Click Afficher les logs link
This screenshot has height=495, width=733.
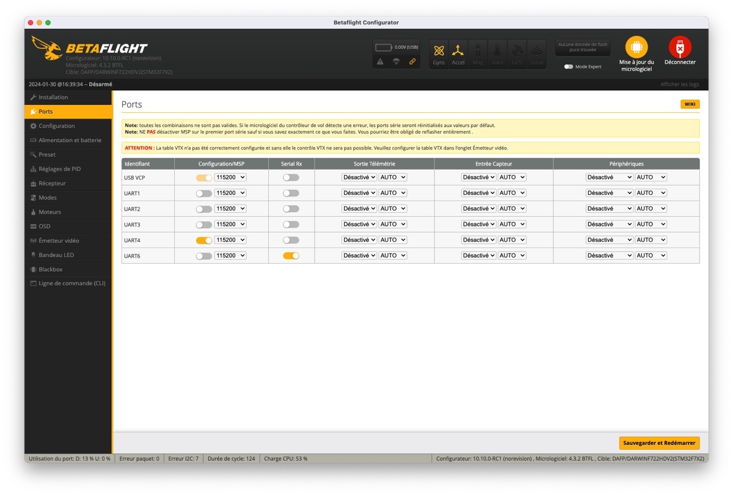[679, 84]
